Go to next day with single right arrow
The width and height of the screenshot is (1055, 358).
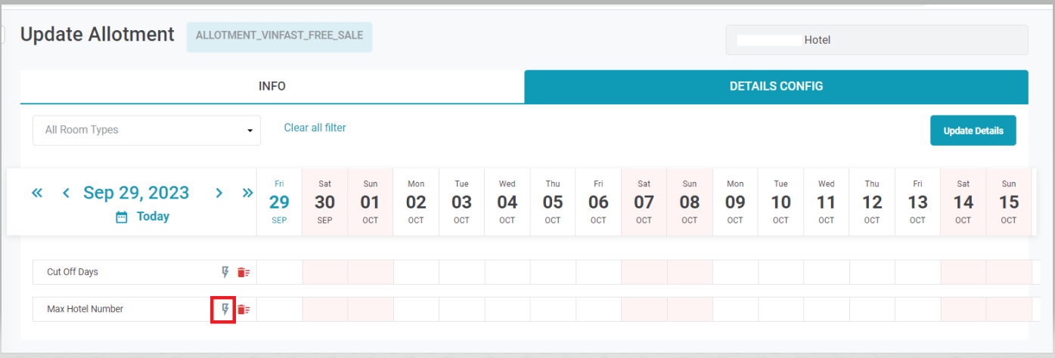(x=219, y=193)
